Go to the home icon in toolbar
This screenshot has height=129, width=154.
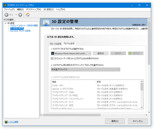click(x=28, y=15)
